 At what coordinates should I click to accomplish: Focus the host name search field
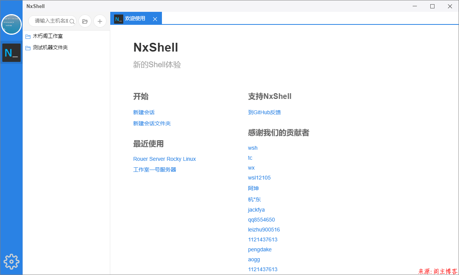52,21
